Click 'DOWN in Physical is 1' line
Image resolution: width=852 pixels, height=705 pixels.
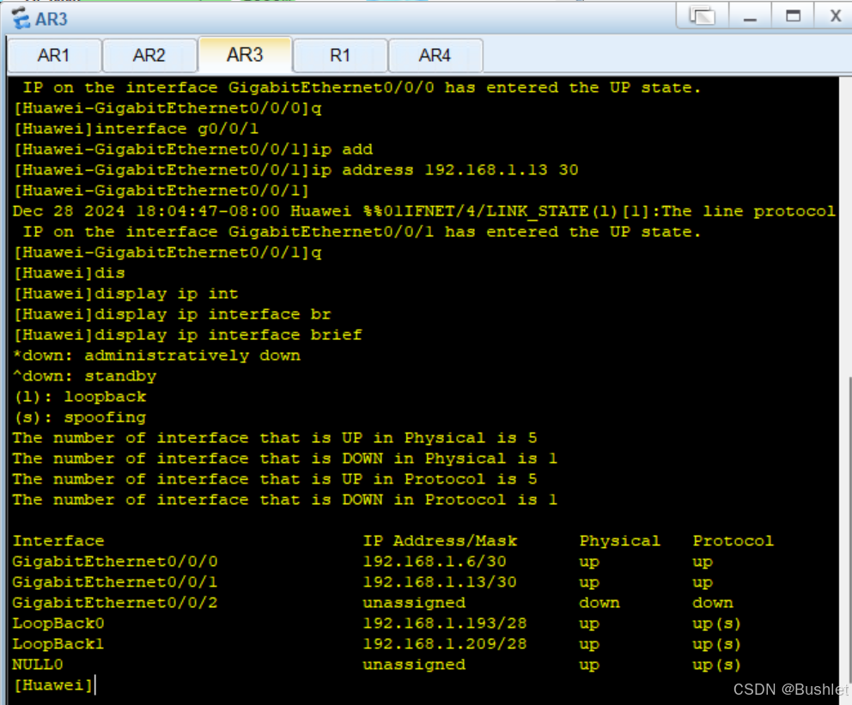point(285,459)
